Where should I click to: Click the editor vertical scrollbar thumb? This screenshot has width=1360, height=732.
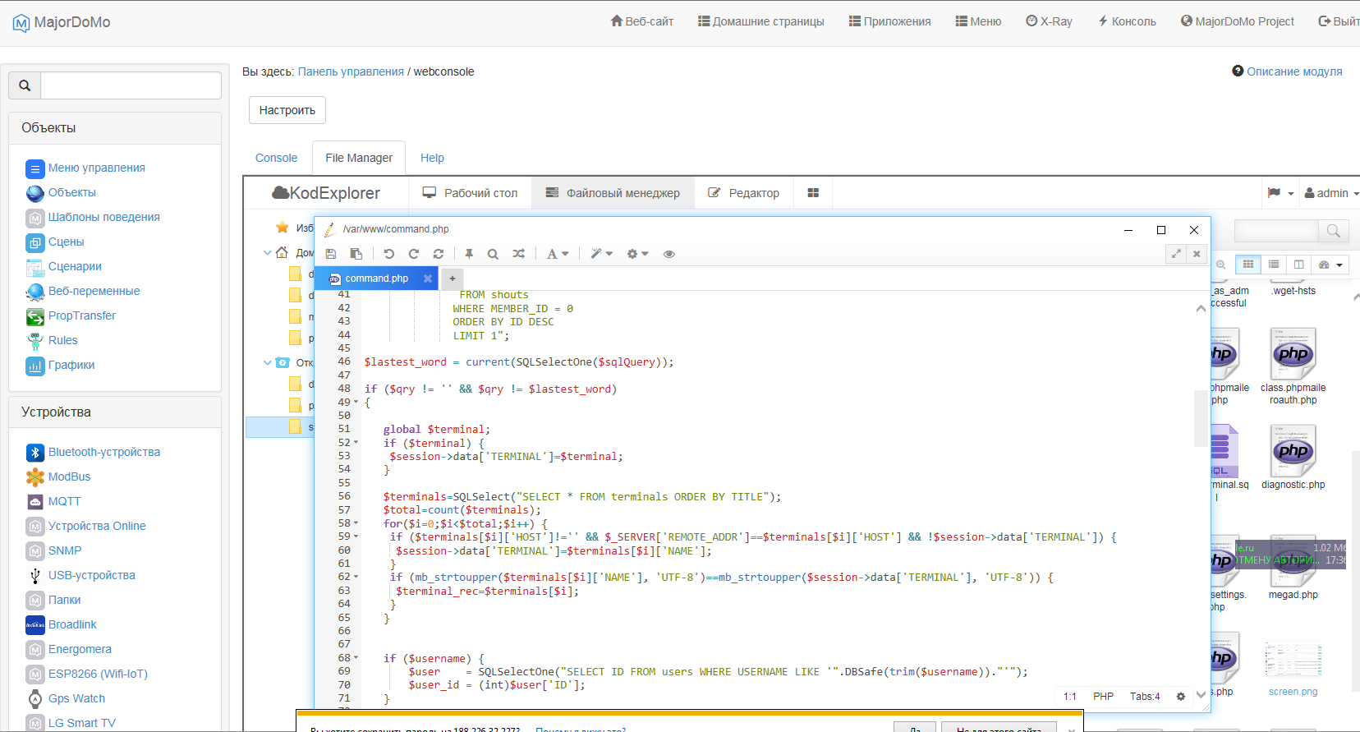click(x=1201, y=419)
